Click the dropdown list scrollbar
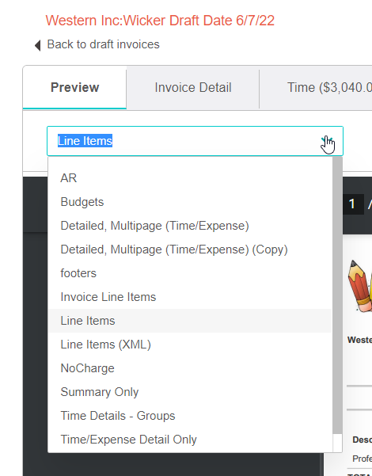 click(337, 295)
